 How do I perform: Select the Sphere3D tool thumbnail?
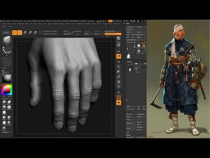(x=139, y=46)
